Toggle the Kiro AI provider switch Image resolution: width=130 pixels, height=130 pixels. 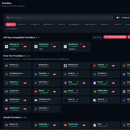tap(113, 83)
